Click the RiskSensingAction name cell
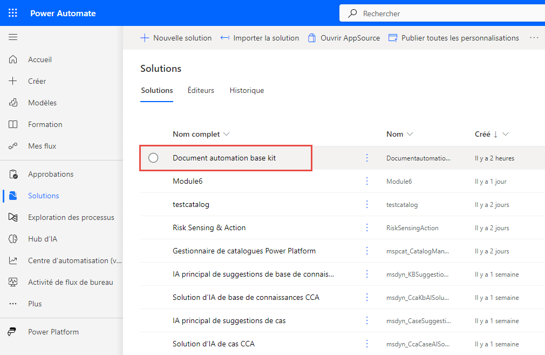Image resolution: width=545 pixels, height=355 pixels. pos(412,228)
